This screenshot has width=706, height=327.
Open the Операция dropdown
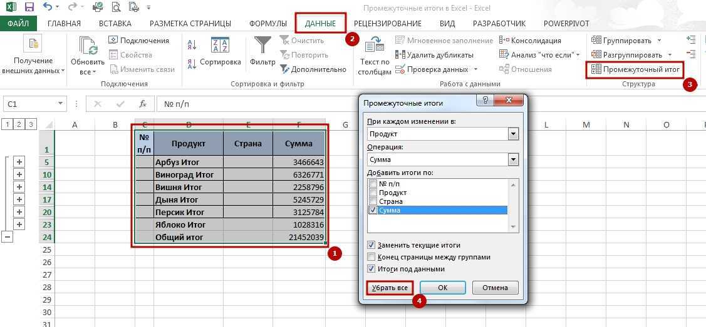(x=513, y=159)
